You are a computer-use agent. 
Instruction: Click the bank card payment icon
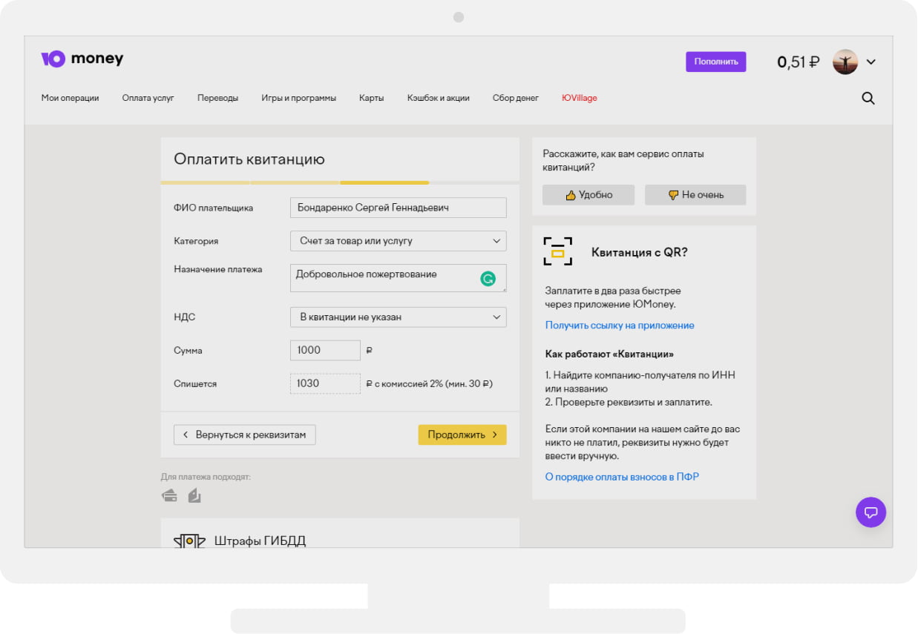pyautogui.click(x=169, y=495)
